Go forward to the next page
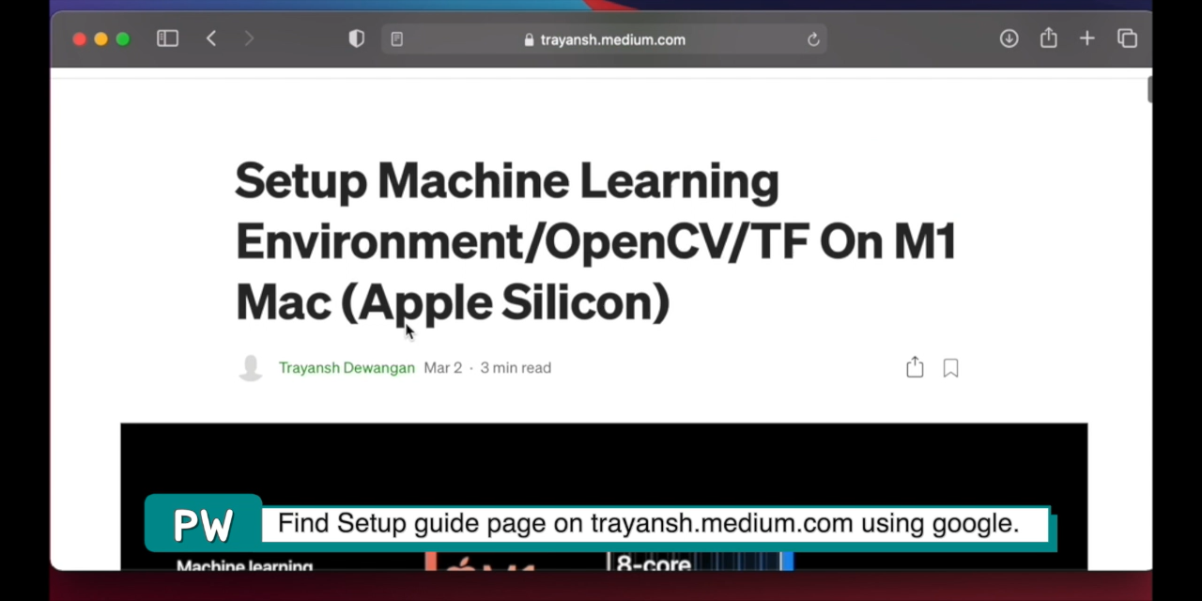Viewport: 1202px width, 601px height. click(249, 39)
